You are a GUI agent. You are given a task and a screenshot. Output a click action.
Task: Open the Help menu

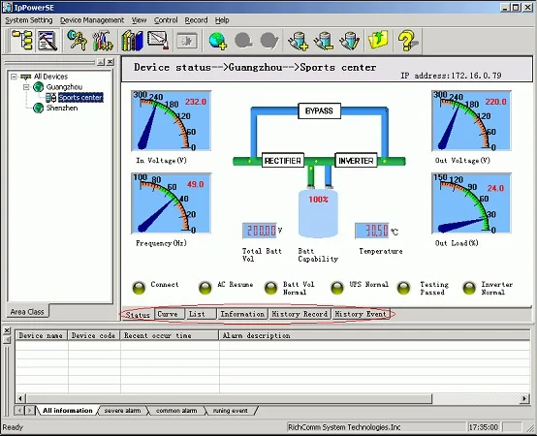tap(222, 20)
